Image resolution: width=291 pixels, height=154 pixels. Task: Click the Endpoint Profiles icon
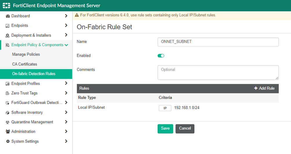pos(8,84)
